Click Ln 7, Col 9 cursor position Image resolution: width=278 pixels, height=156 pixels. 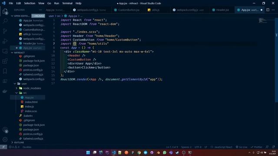pyautogui.click(x=172, y=147)
